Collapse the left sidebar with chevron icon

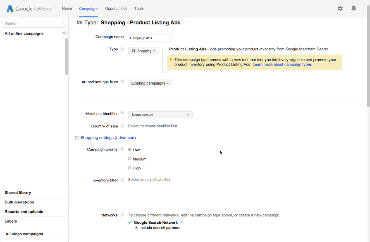click(64, 33)
